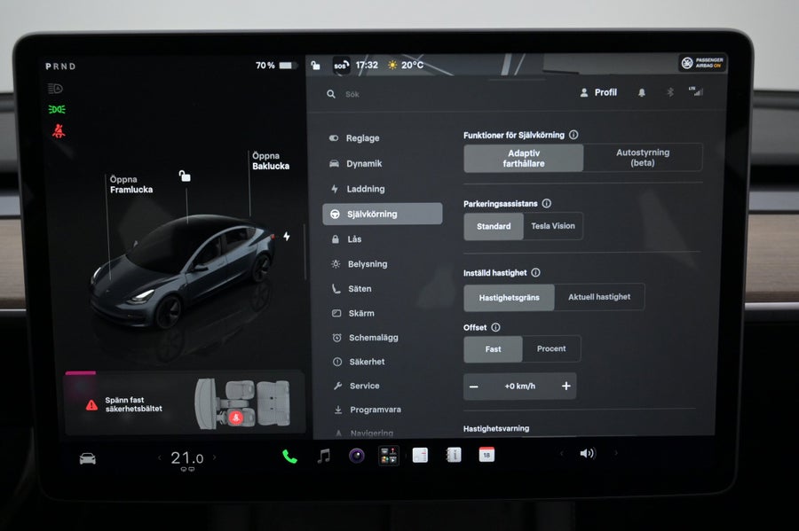The image size is (799, 531).
Task: Open charge port lightning bolt icon
Action: tap(287, 236)
